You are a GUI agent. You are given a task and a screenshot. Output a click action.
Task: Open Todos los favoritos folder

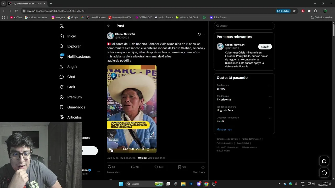pyautogui.click(x=322, y=17)
